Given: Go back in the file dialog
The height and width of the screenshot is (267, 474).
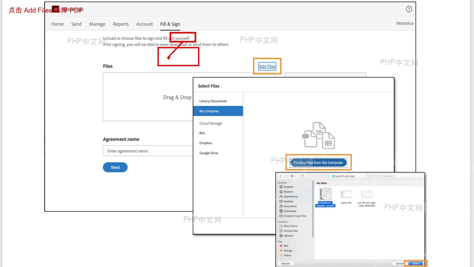Looking at the screenshot, I should [x=280, y=176].
